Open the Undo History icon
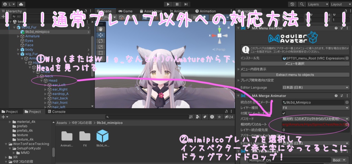 tap(292, 4)
